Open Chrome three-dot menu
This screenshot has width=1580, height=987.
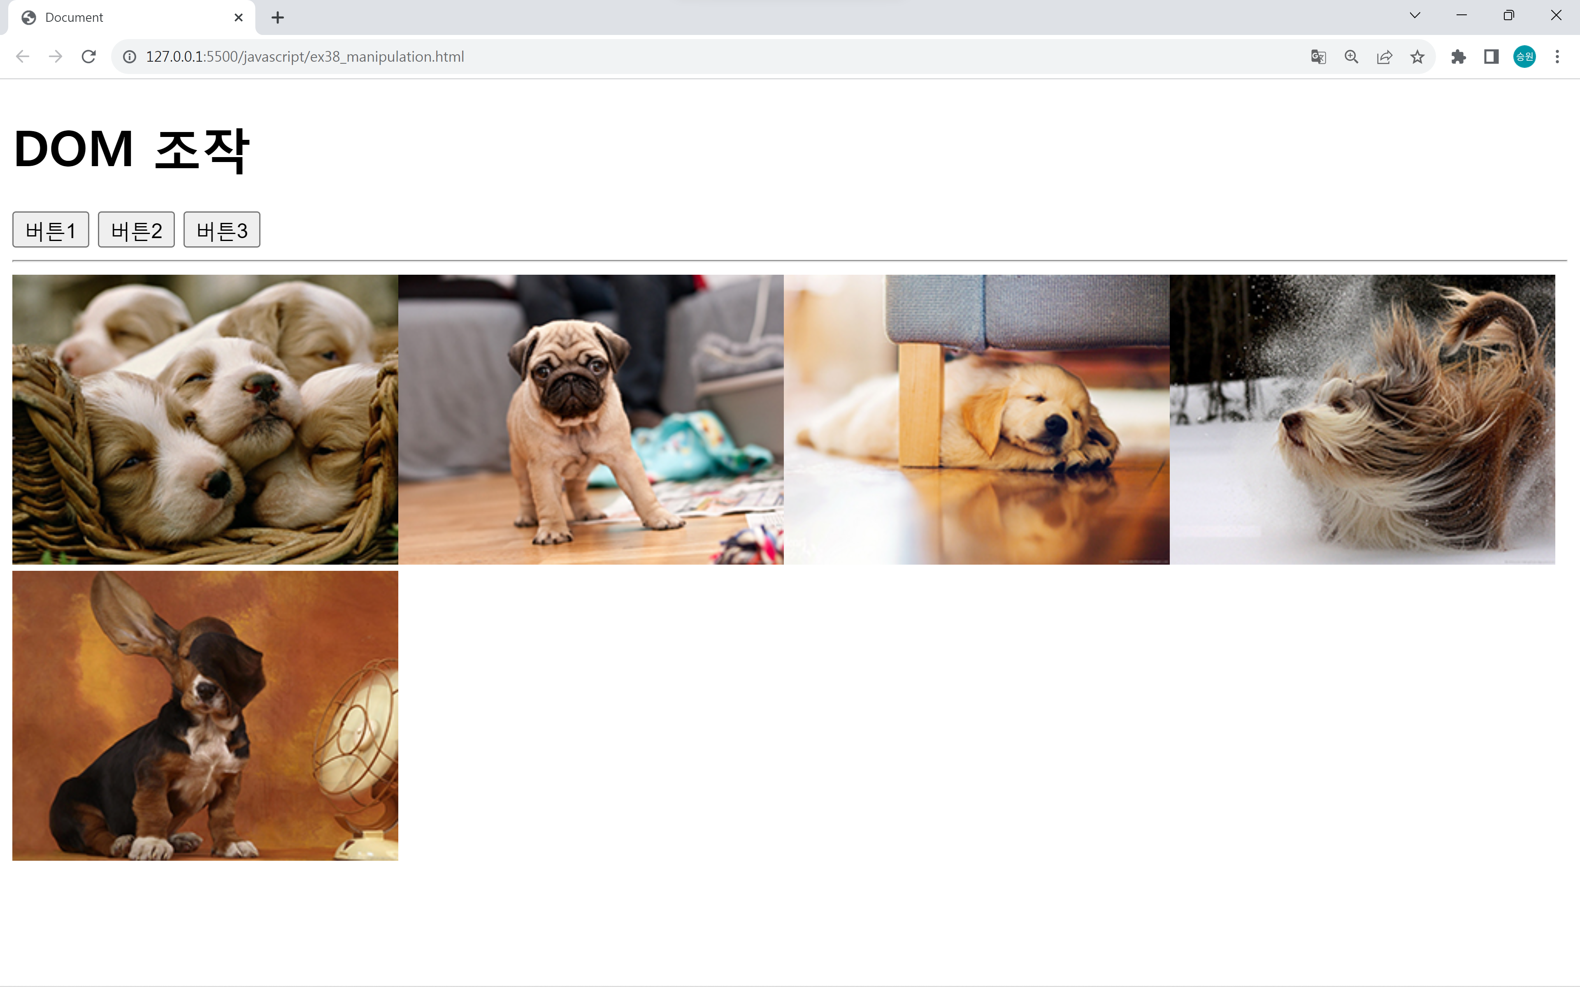click(x=1557, y=57)
